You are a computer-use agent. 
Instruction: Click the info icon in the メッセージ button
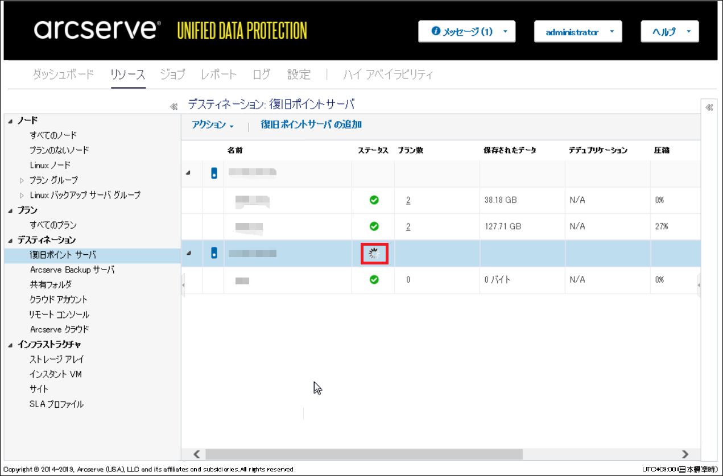(436, 31)
